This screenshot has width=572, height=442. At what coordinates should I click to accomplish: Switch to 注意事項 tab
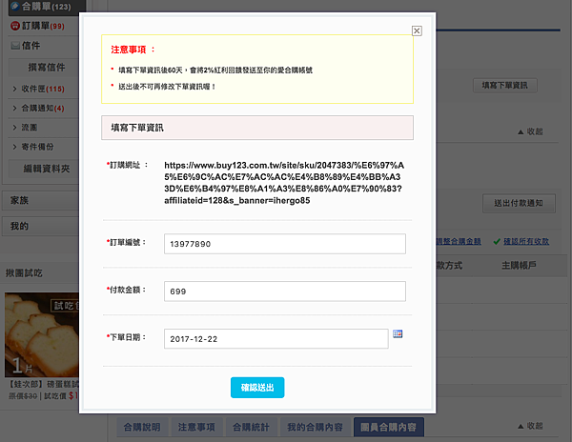coord(196,427)
